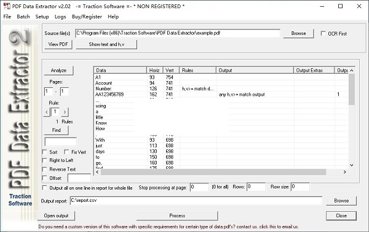The height and width of the screenshot is (232, 369).
Task: Click the Process button
Action: click(177, 216)
